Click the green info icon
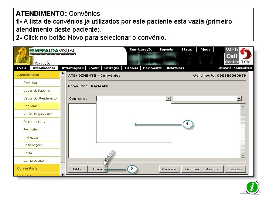Screen dimensions: 266x199 coord(252,187)
